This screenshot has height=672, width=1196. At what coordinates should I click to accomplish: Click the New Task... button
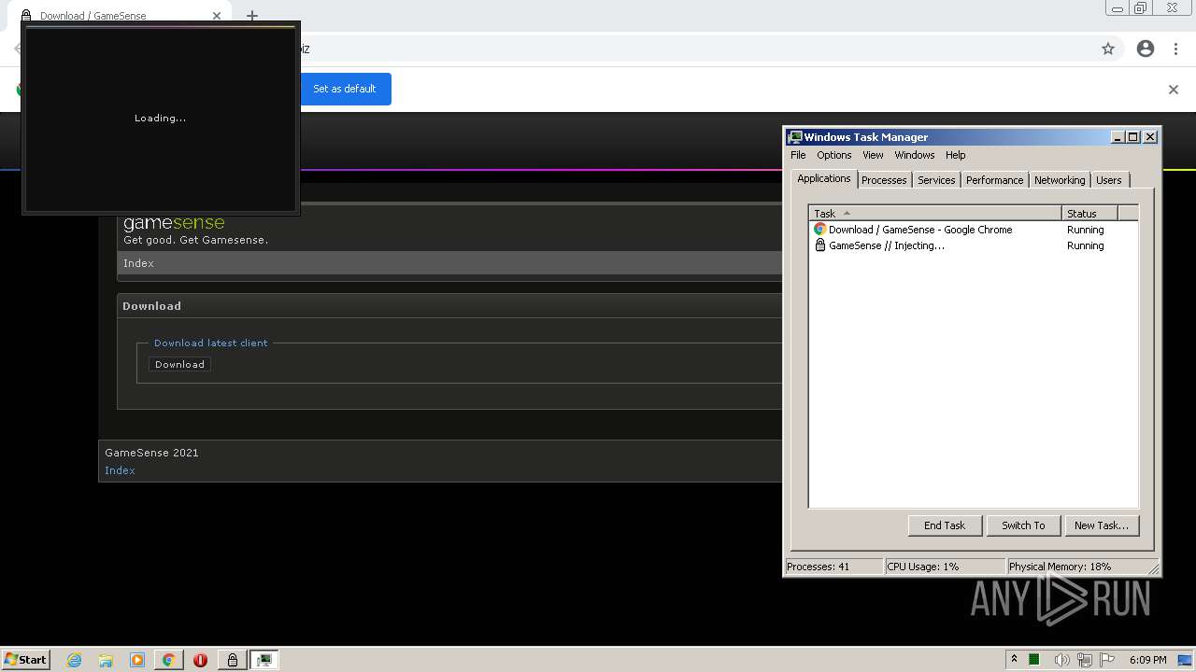(x=1102, y=525)
